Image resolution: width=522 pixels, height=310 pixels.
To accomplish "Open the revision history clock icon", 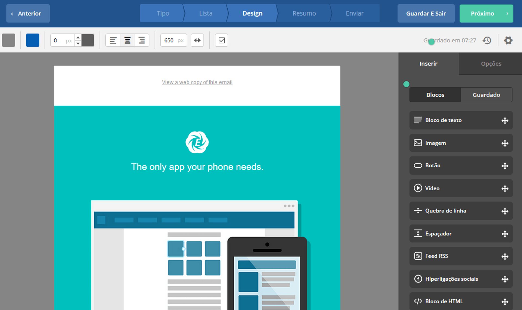I will click(487, 40).
